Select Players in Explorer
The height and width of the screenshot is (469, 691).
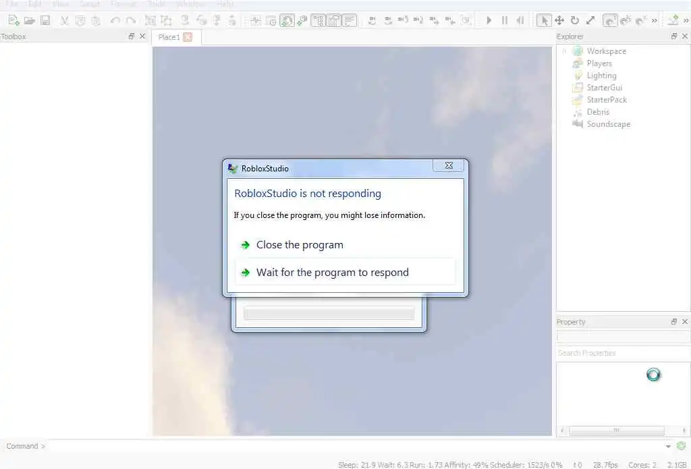(599, 63)
